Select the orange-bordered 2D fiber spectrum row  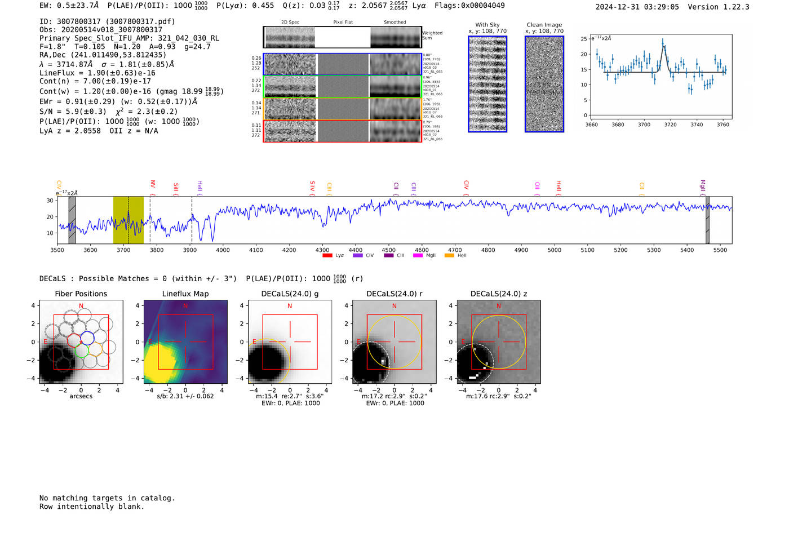[343, 109]
